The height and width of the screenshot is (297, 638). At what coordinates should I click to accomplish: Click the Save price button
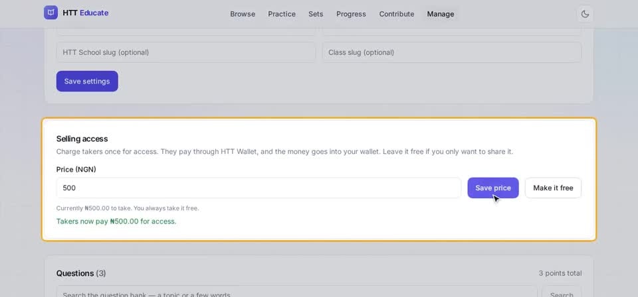[x=492, y=188]
